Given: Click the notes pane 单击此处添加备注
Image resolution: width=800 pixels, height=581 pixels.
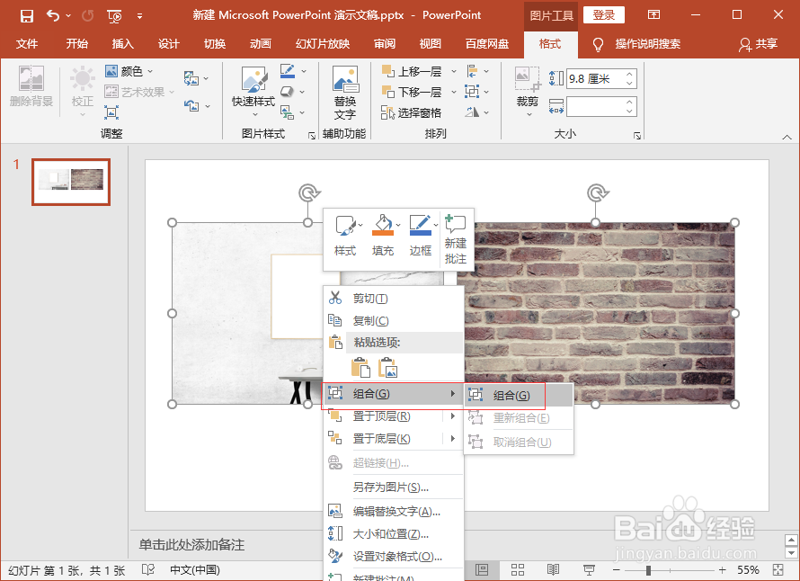Looking at the screenshot, I should point(191,545).
